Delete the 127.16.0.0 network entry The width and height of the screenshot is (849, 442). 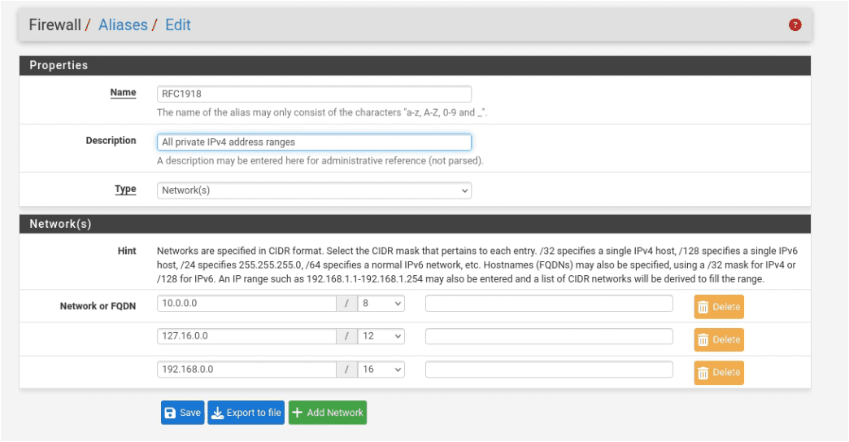[x=719, y=340]
